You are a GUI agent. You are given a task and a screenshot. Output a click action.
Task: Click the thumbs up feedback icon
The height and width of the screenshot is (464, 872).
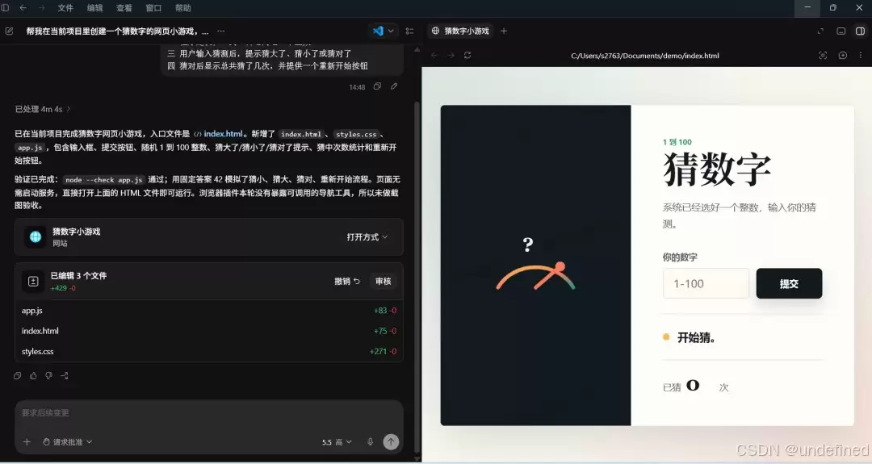[x=33, y=376]
